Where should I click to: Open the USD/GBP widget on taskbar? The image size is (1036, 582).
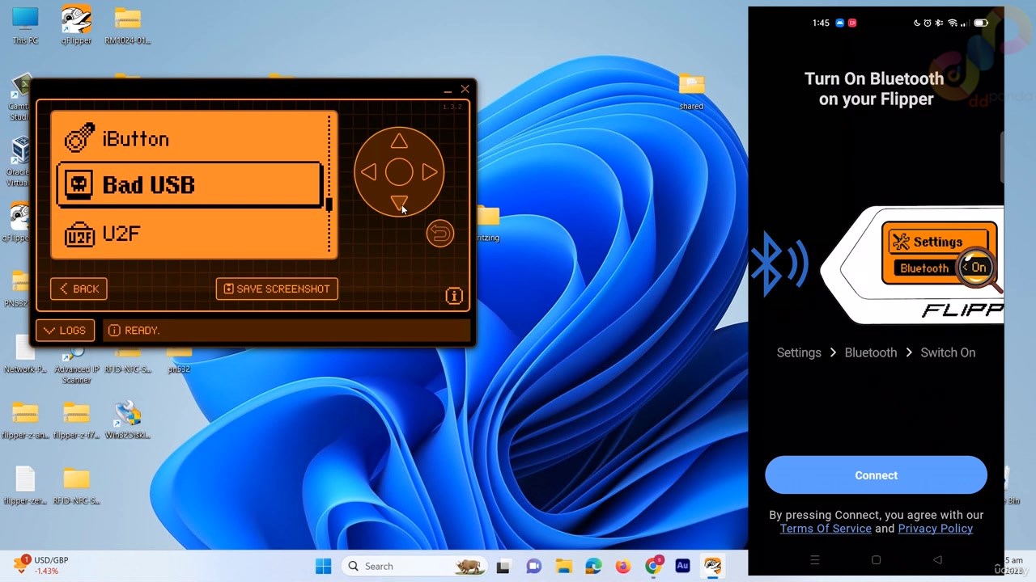pos(40,565)
